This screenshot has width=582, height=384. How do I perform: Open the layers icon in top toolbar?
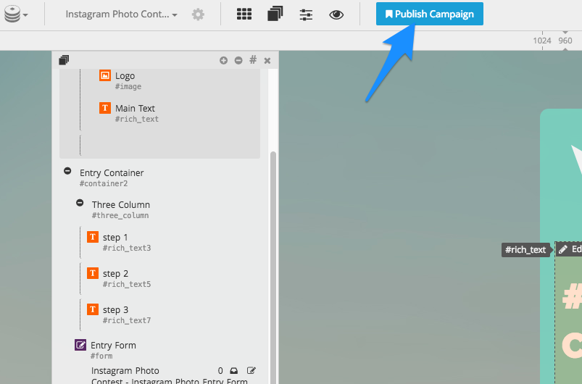(x=275, y=14)
